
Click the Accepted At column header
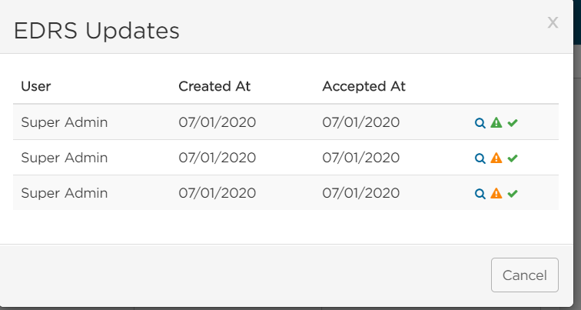(x=364, y=86)
